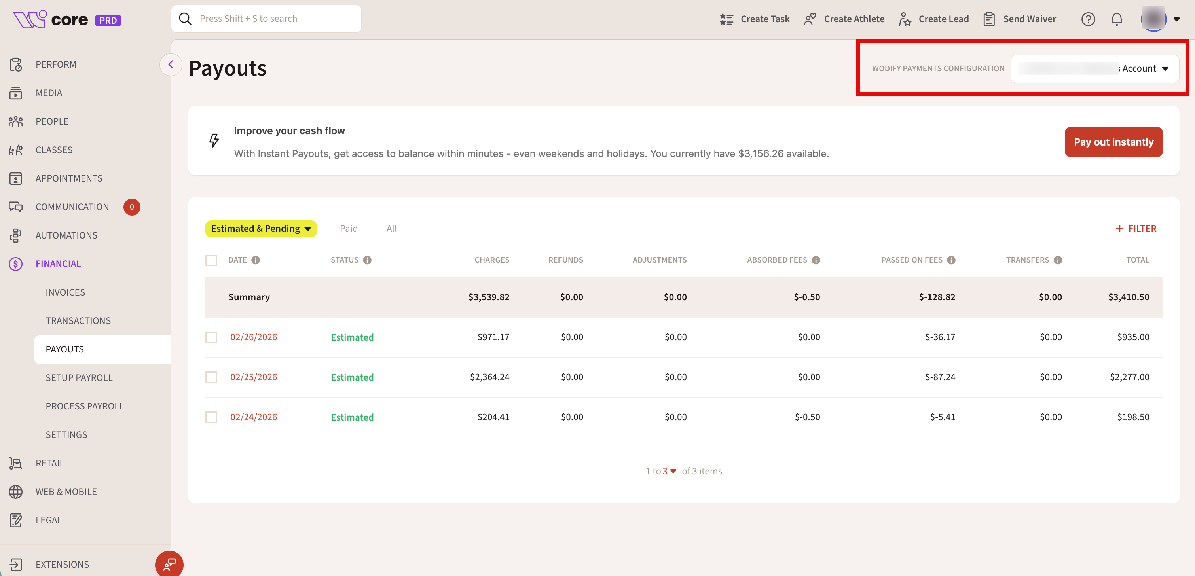Select the checkbox for the 02/26/2026 payout

click(211, 337)
